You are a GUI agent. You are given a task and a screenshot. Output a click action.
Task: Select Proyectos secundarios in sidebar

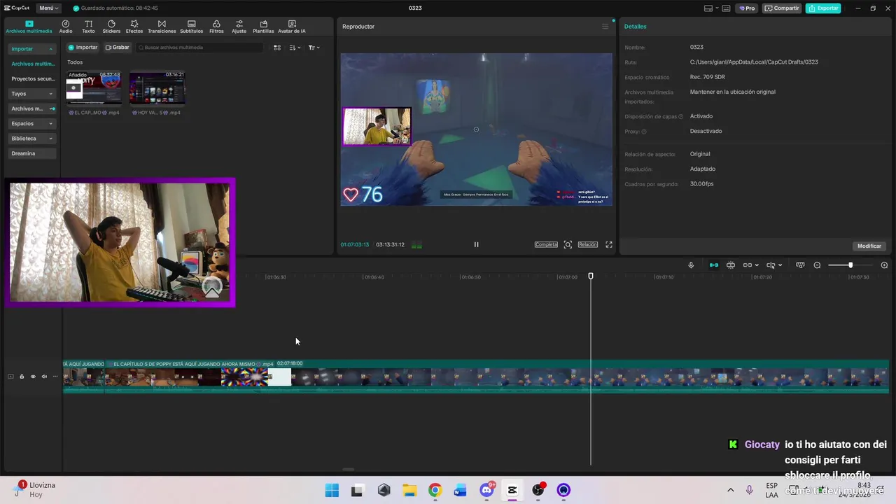click(x=33, y=79)
